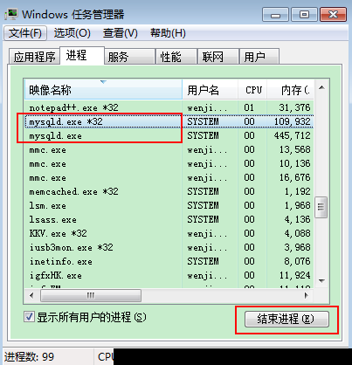352x365 pixels.
Task: Switch to the 服务 tab
Action: (129, 57)
